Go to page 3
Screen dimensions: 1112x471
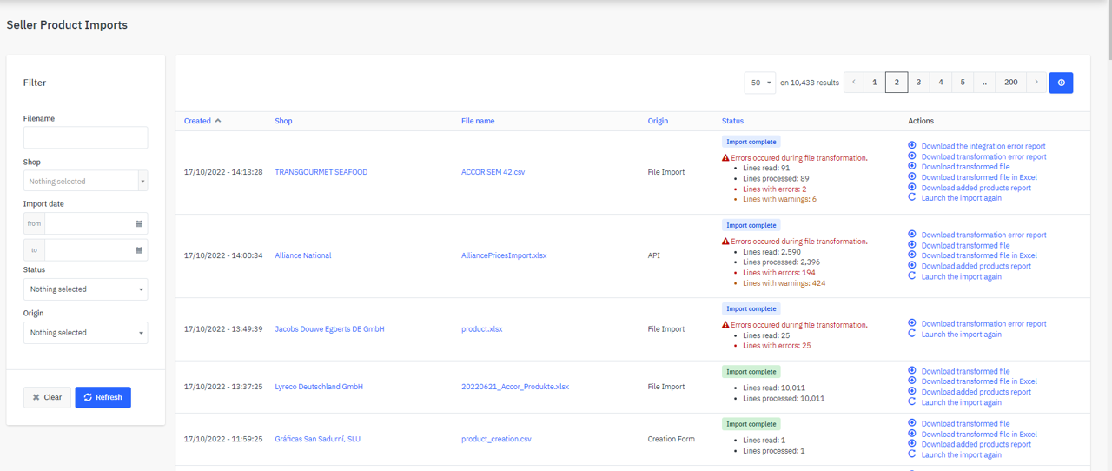918,83
